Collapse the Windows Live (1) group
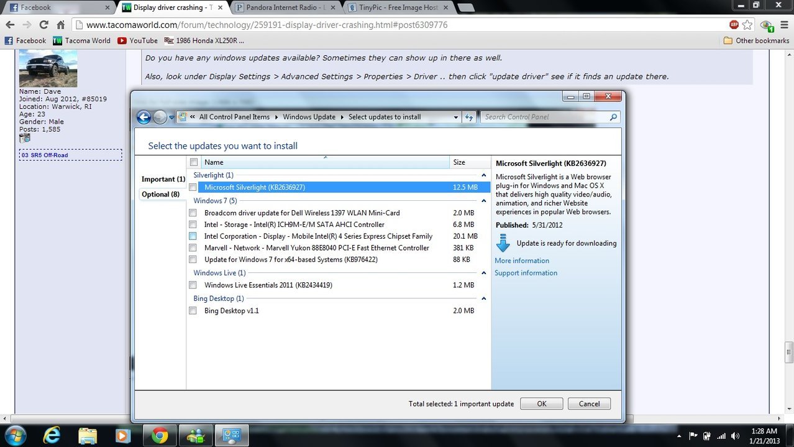This screenshot has width=794, height=447. [484, 273]
